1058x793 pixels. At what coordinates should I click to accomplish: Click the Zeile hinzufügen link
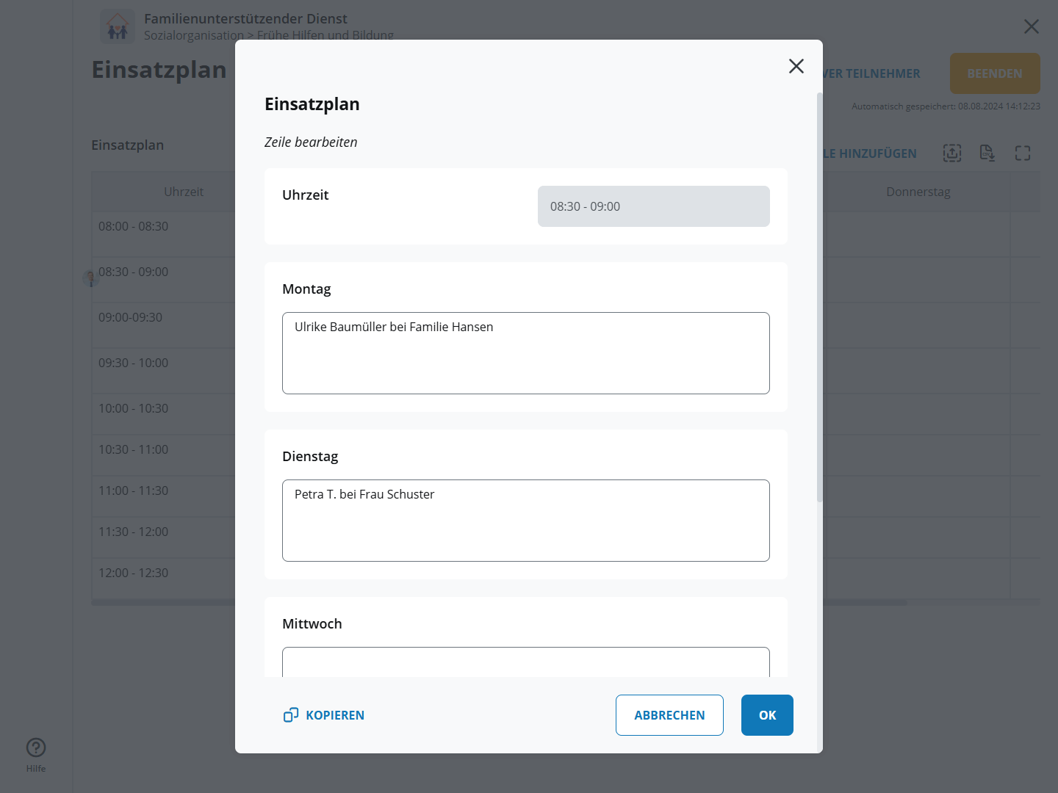pyautogui.click(x=870, y=153)
